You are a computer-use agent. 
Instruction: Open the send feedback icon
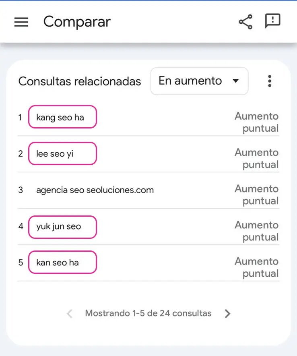click(x=273, y=21)
